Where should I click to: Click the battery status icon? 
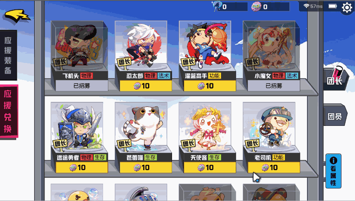click(333, 6)
